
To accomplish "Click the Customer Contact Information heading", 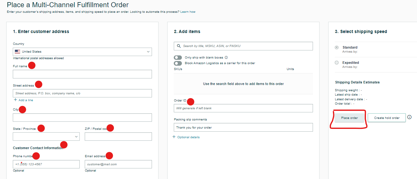I will click(38, 148).
